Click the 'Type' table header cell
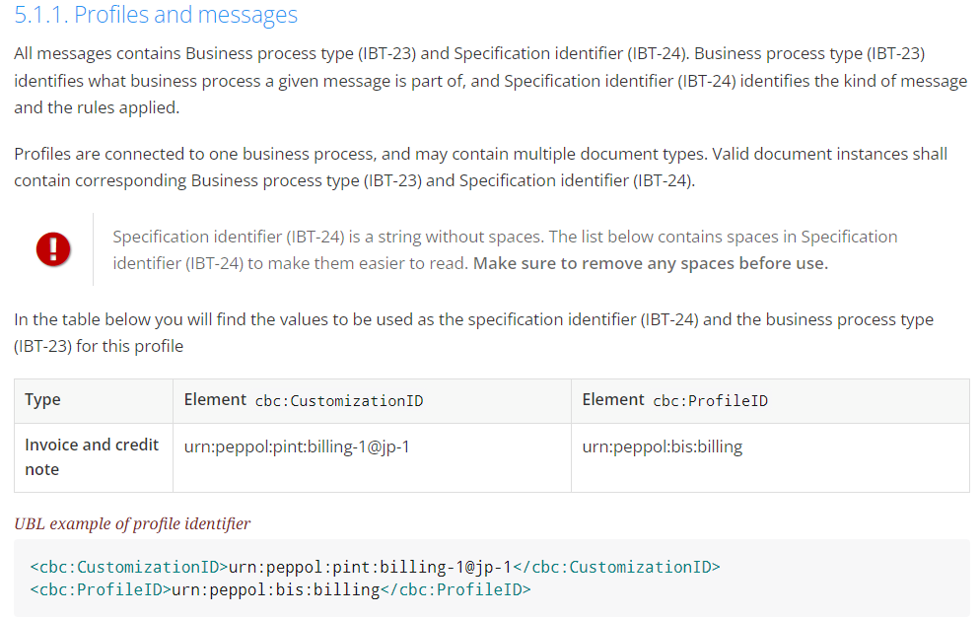This screenshot has width=980, height=617. pyautogui.click(x=94, y=401)
